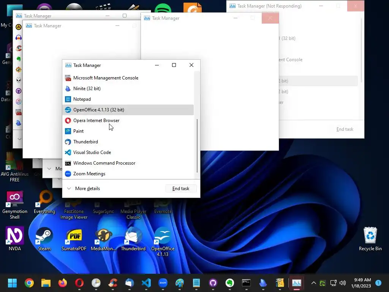This screenshot has width=389, height=292.
Task: Click the iTunes music icon in back Task Manager
Action: (19, 102)
